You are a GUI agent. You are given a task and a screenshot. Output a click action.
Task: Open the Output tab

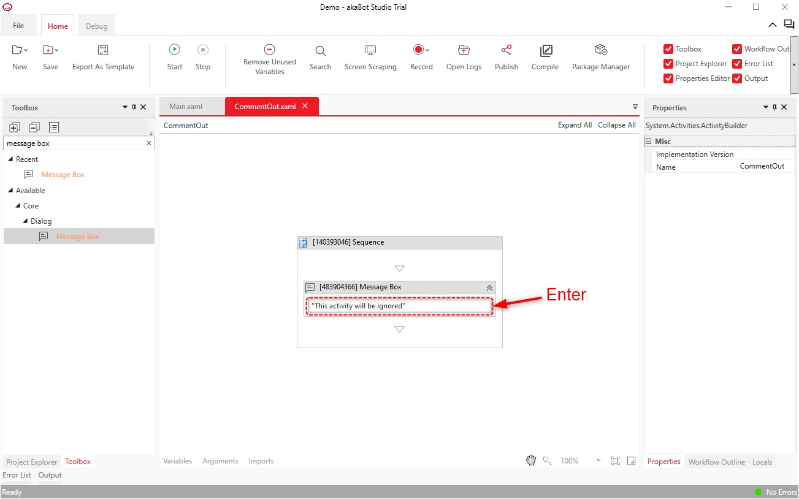(x=50, y=475)
